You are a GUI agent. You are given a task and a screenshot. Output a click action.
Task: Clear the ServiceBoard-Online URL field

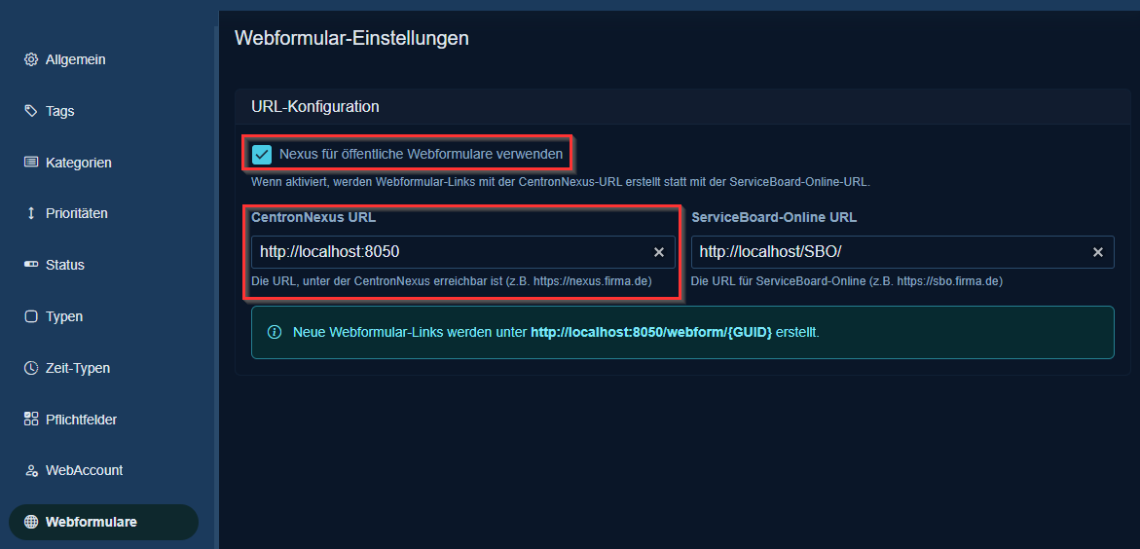1098,252
